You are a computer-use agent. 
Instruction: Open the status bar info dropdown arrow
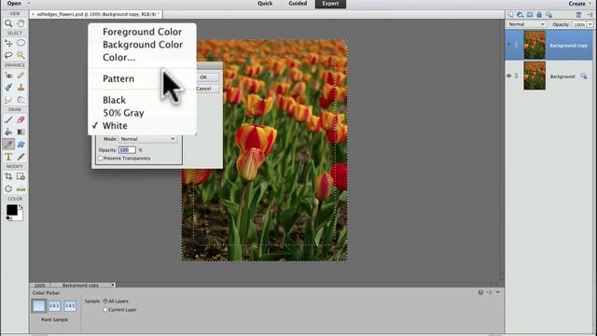tap(113, 285)
